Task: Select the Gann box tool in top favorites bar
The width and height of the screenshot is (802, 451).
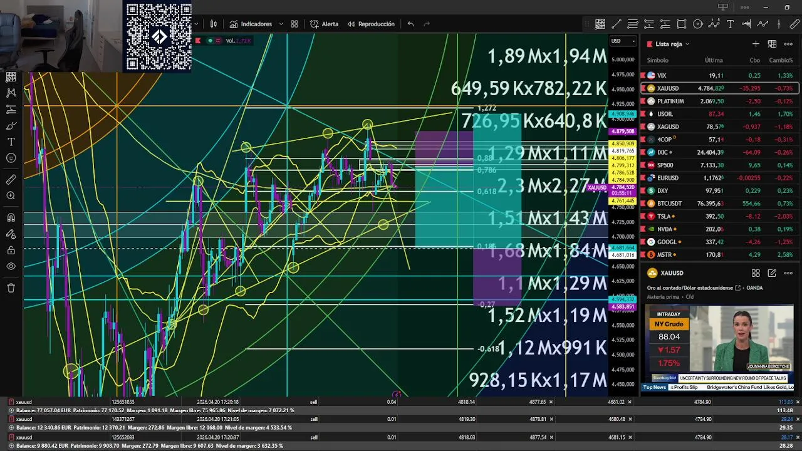Action: click(600, 24)
